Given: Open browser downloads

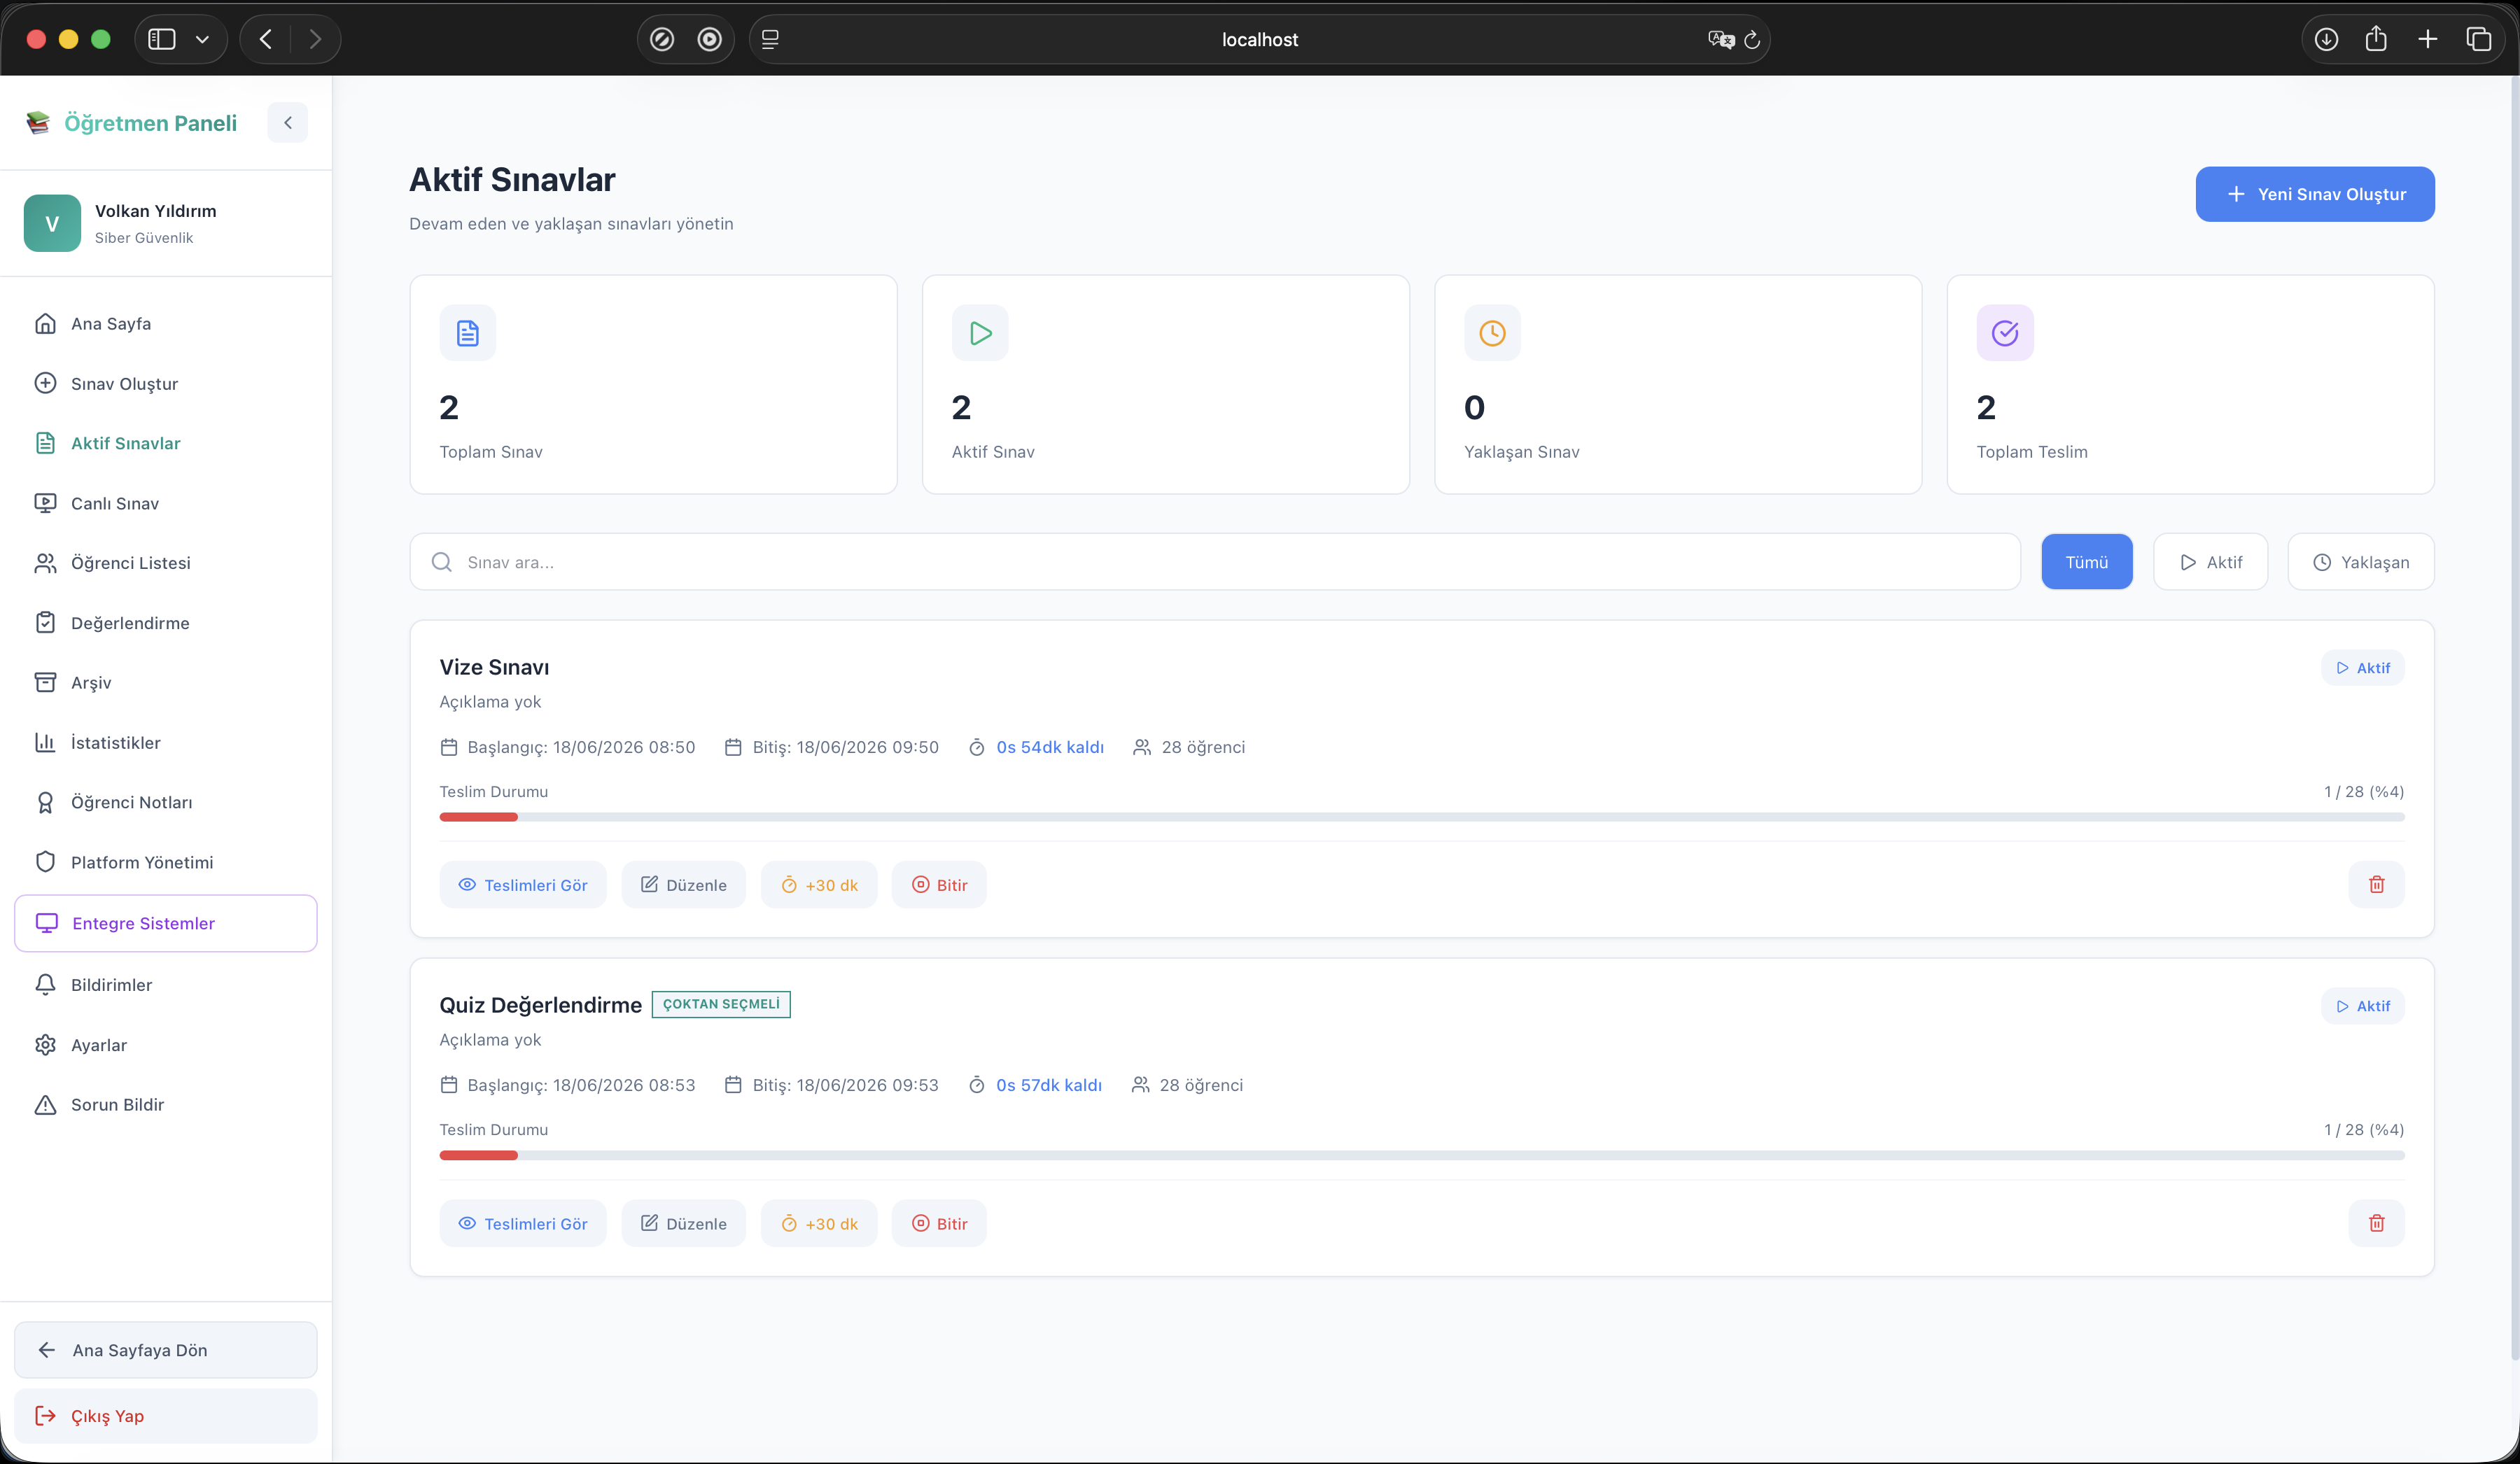Looking at the screenshot, I should [2326, 39].
